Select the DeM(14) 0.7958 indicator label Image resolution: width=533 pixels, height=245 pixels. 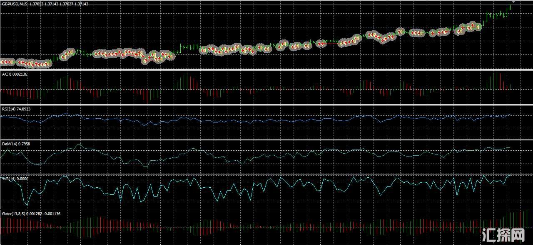click(16, 144)
